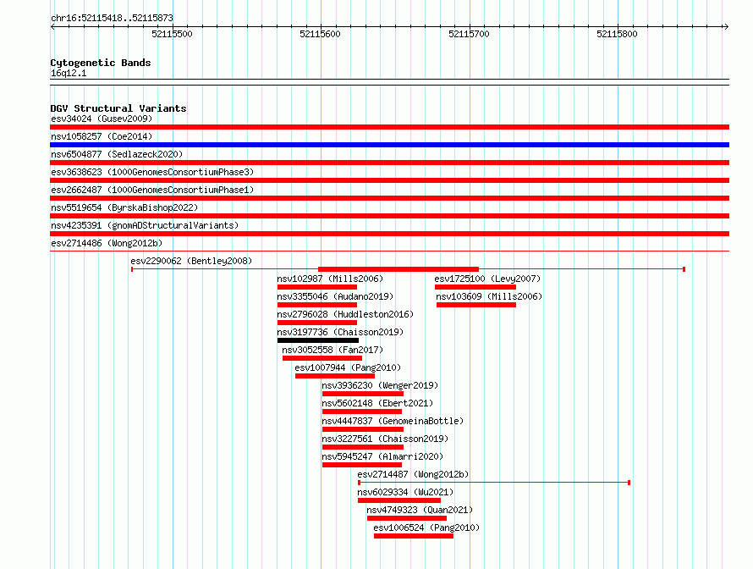Viewport: 753px width, 569px height.
Task: Open variant nsv1058257 (Coe2014) label
Action: (102, 136)
